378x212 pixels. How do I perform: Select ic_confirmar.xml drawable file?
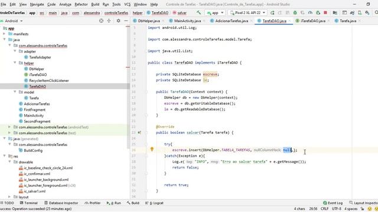point(37,174)
